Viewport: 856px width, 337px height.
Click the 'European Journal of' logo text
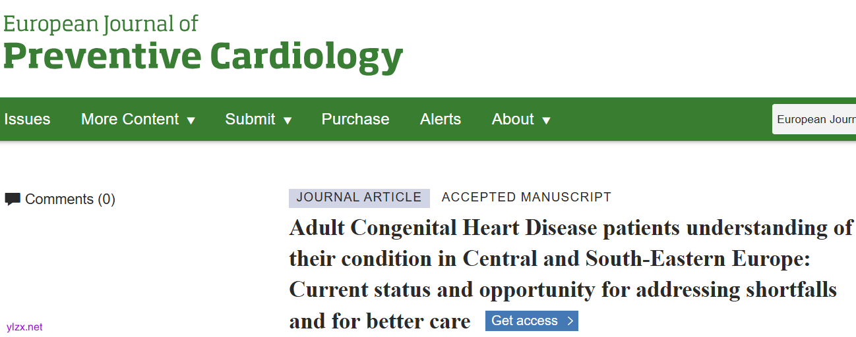(100, 24)
